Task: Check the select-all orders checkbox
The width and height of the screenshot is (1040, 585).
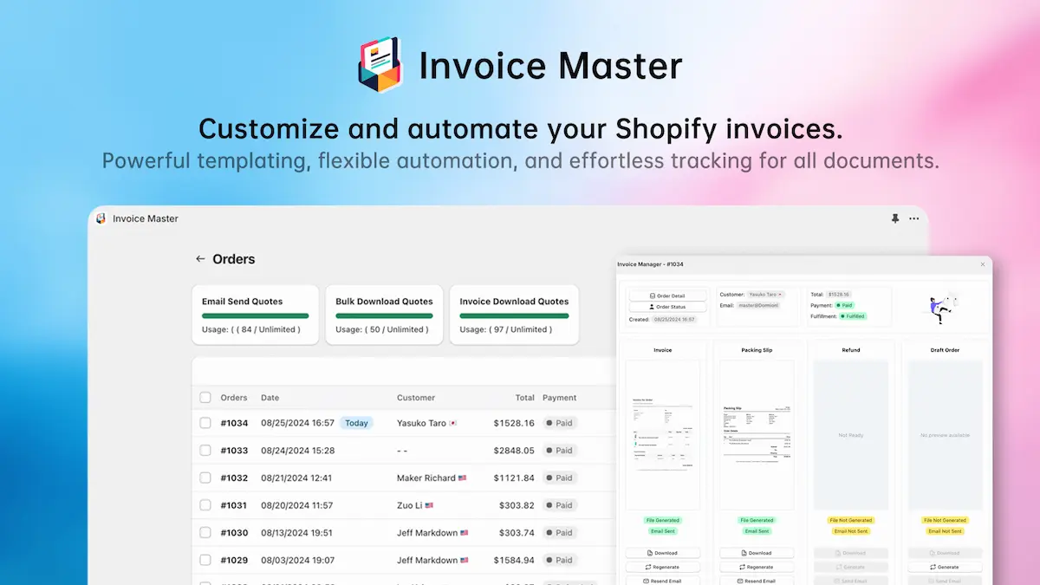Action: click(205, 397)
